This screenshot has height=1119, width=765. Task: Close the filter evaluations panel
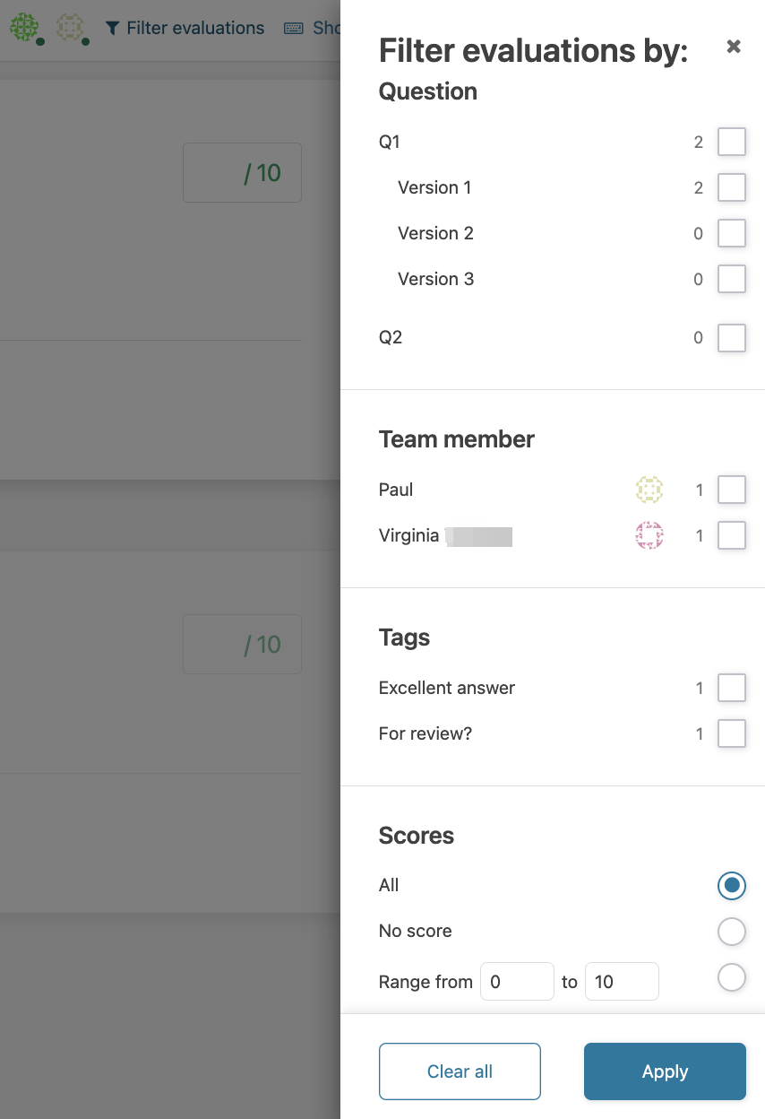pos(734,47)
